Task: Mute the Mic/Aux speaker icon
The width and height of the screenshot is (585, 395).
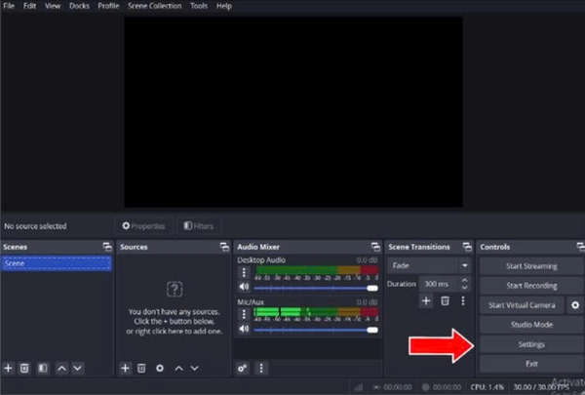Action: click(x=244, y=329)
